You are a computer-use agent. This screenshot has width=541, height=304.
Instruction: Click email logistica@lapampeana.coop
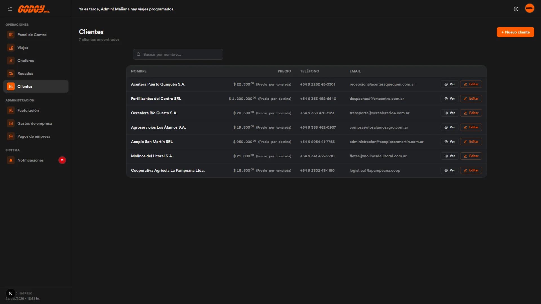click(375, 170)
